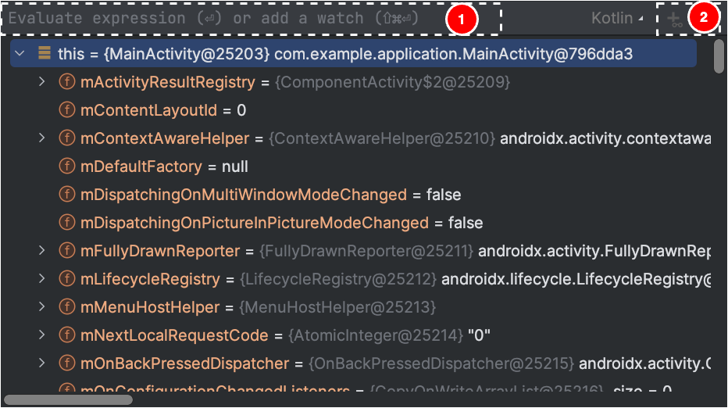Click the field icon beside mContentLayoutId
The image size is (728, 408).
click(x=67, y=110)
